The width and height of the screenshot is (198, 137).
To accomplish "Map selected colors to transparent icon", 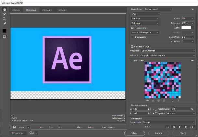I will point(153,101).
